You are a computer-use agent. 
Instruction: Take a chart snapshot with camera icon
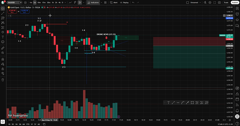click(x=219, y=2)
